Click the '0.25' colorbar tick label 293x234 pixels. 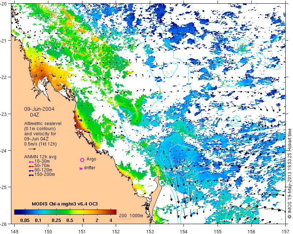pos(56,220)
